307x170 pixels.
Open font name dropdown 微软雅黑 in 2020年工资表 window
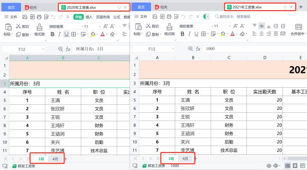[x=82, y=26]
